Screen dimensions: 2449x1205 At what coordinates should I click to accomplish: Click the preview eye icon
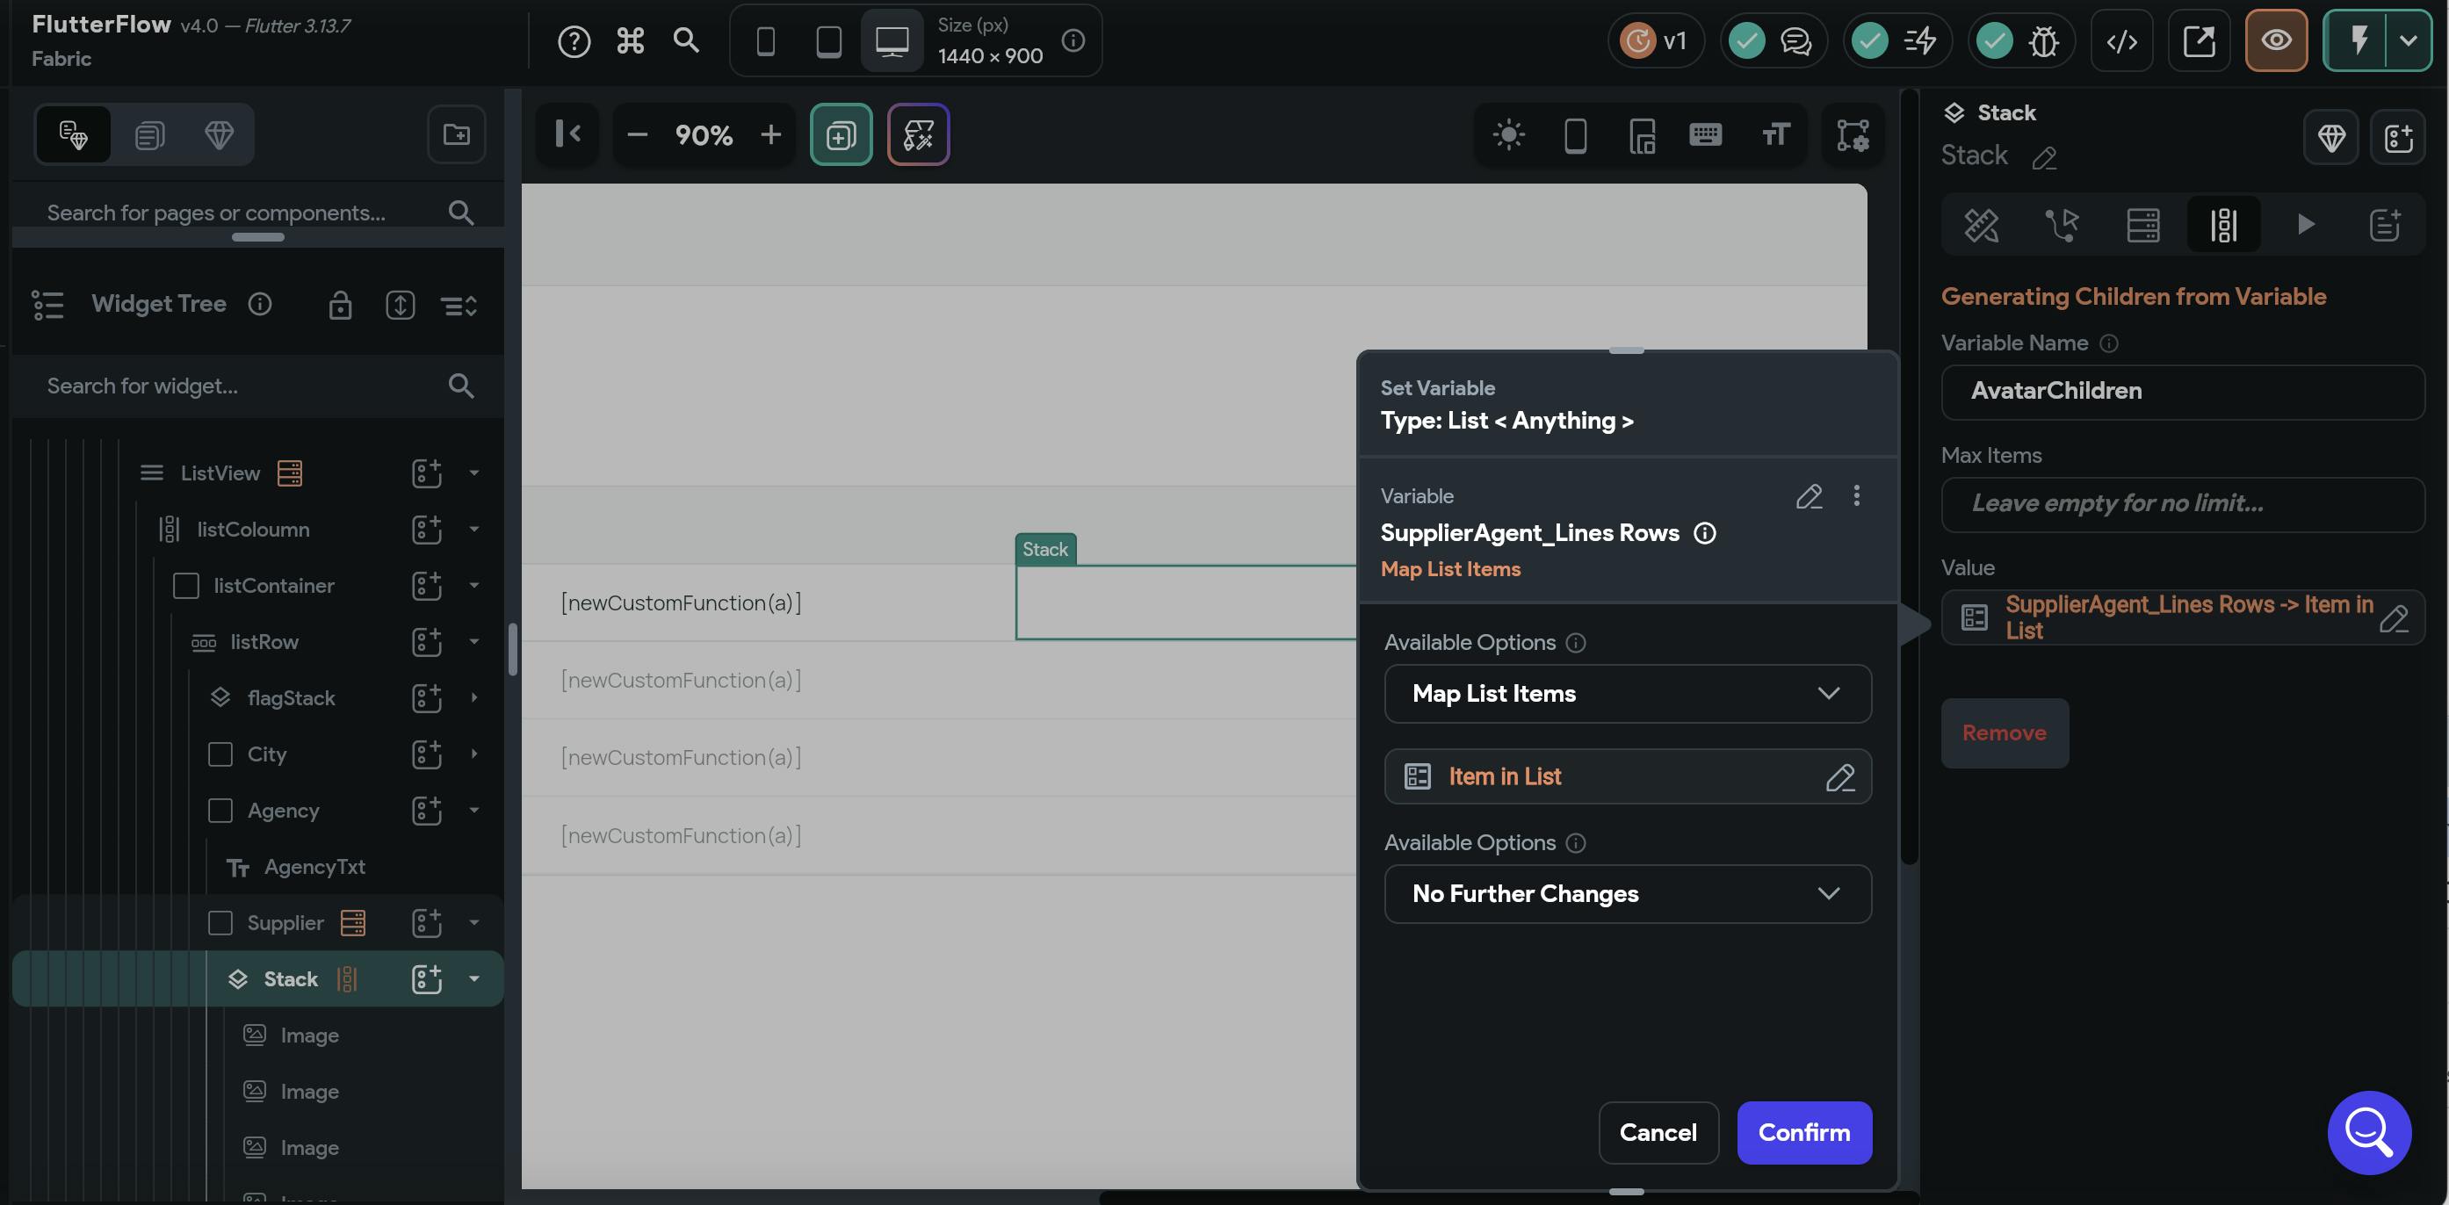[x=2276, y=41]
